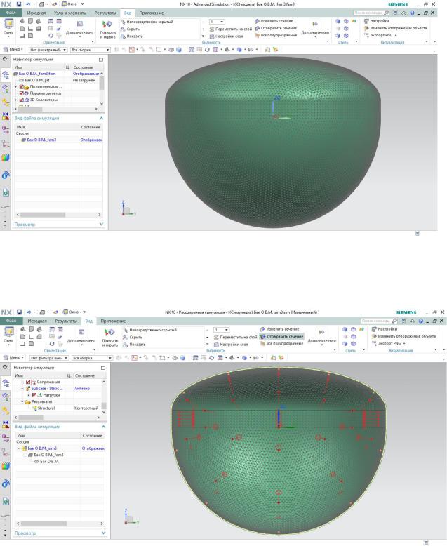This screenshot has width=447, height=546.
Task: Open layer number dropdown, upper ribbon
Action: [217, 22]
